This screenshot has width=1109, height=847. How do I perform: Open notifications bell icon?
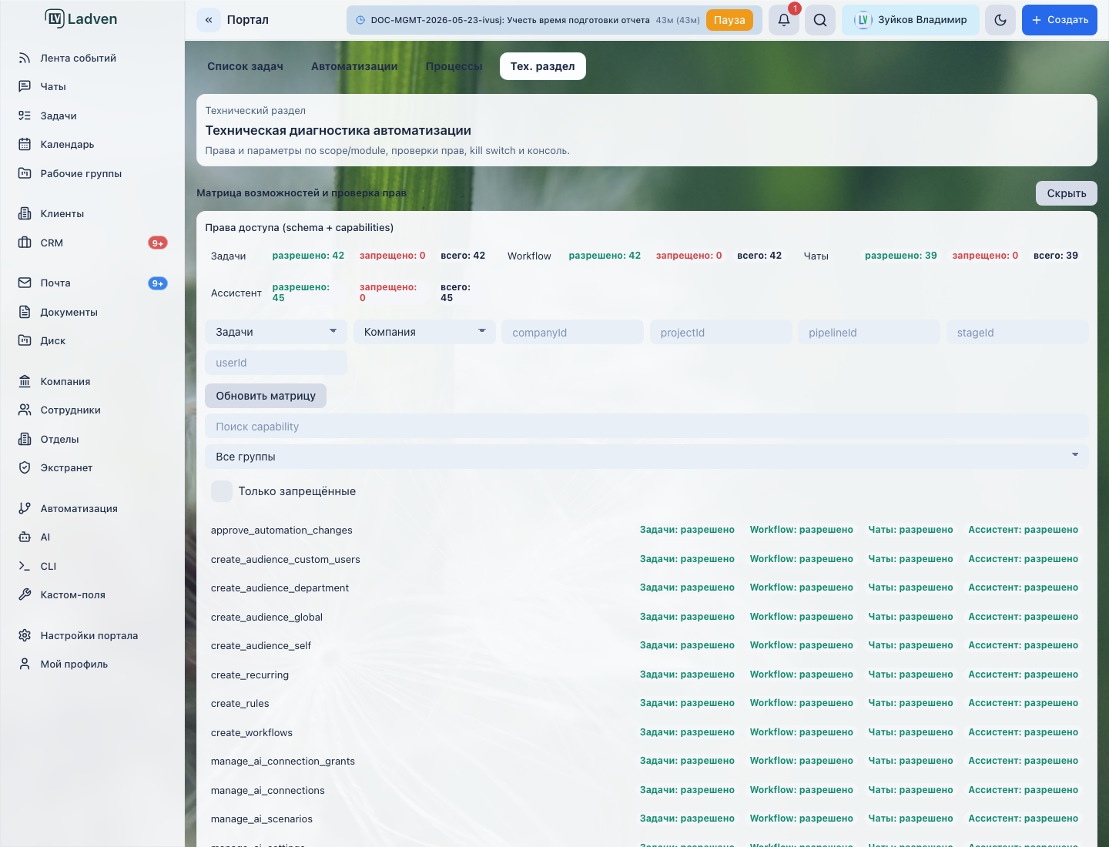[783, 20]
